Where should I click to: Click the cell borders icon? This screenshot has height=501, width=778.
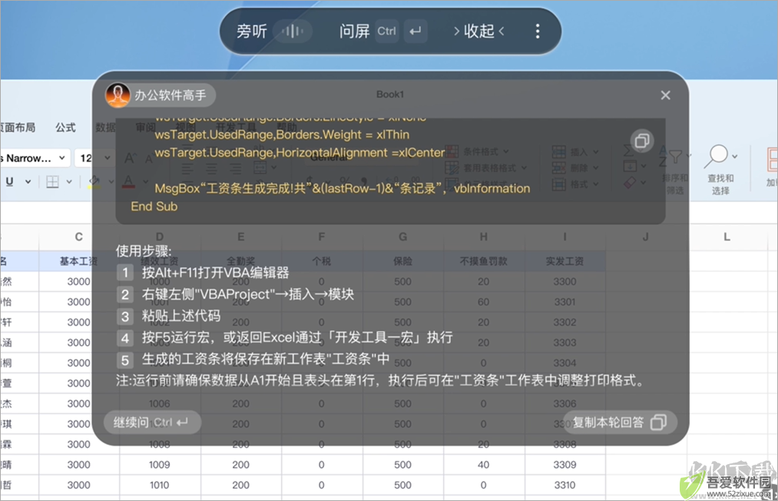(52, 182)
